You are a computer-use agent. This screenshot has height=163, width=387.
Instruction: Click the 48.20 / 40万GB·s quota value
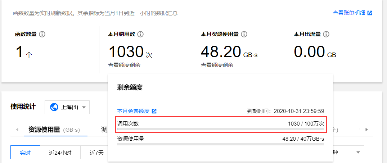pos(303,139)
